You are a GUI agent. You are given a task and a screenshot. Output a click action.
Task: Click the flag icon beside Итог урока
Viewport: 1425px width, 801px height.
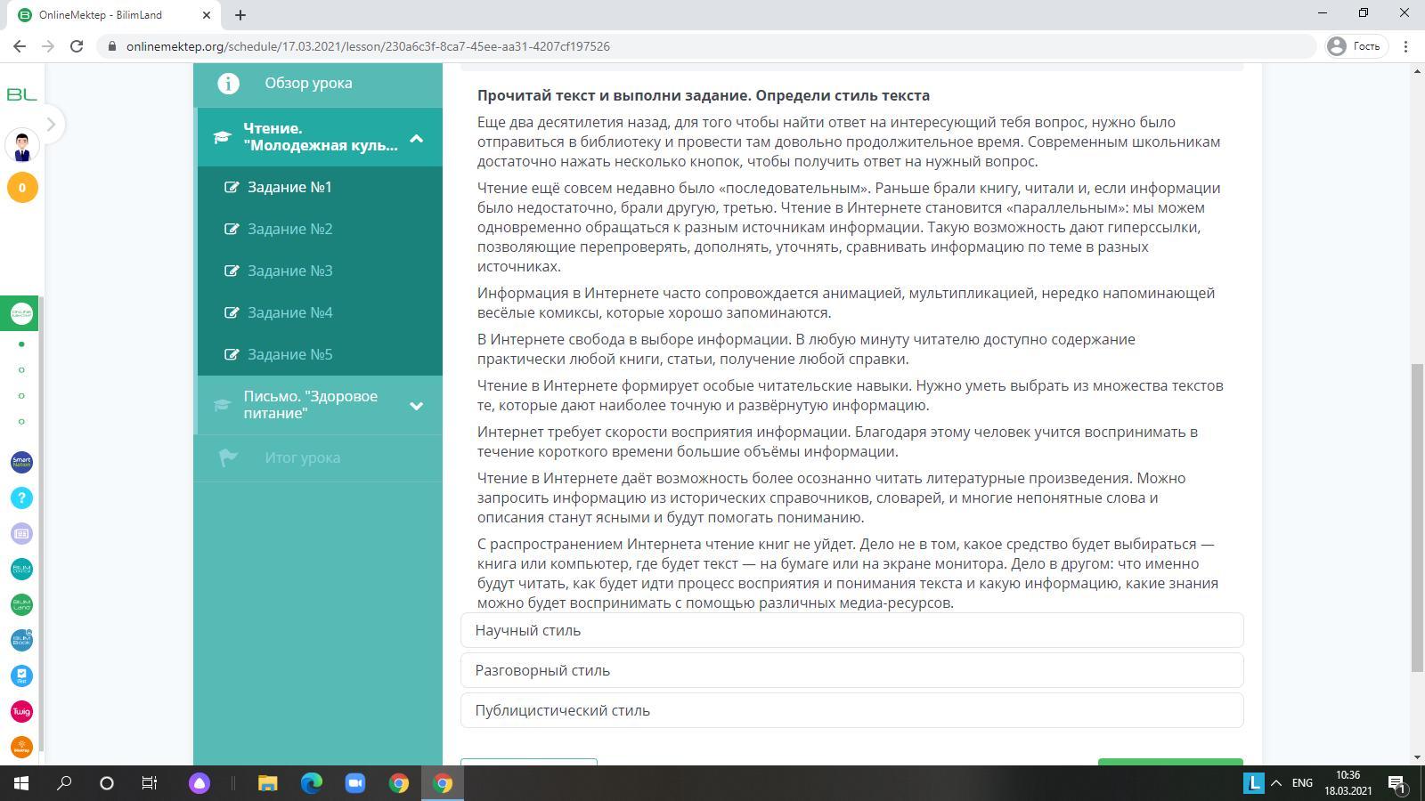[228, 457]
